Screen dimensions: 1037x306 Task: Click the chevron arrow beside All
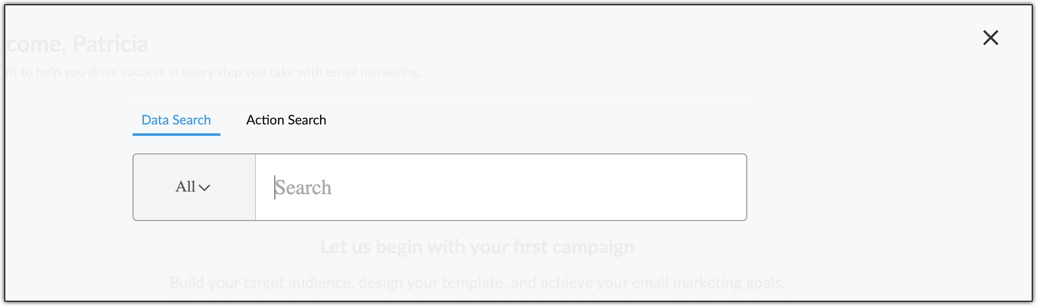(x=205, y=188)
